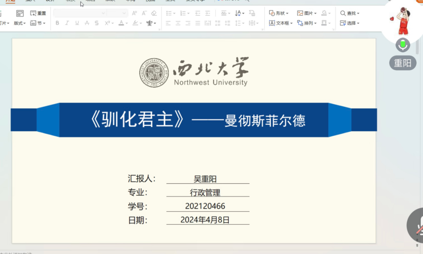Toggle underline formatting

point(77,23)
